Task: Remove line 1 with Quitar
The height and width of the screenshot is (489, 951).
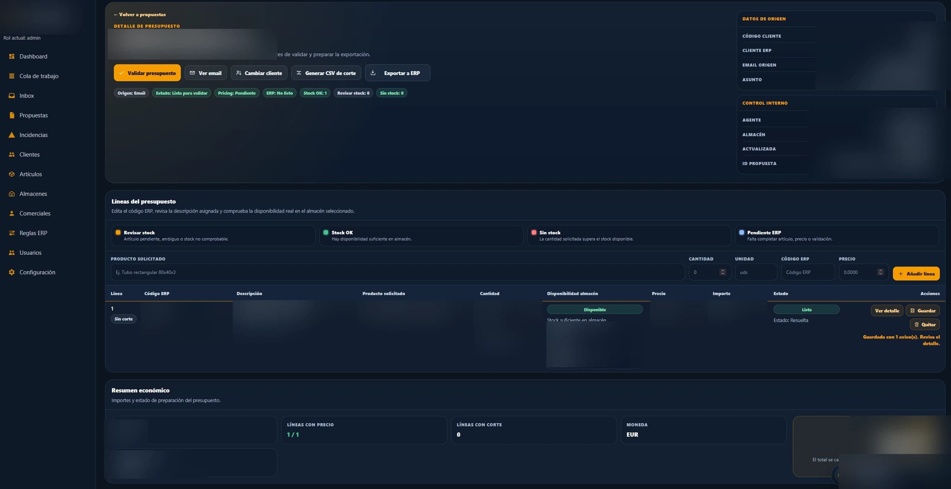Action: pyautogui.click(x=925, y=324)
